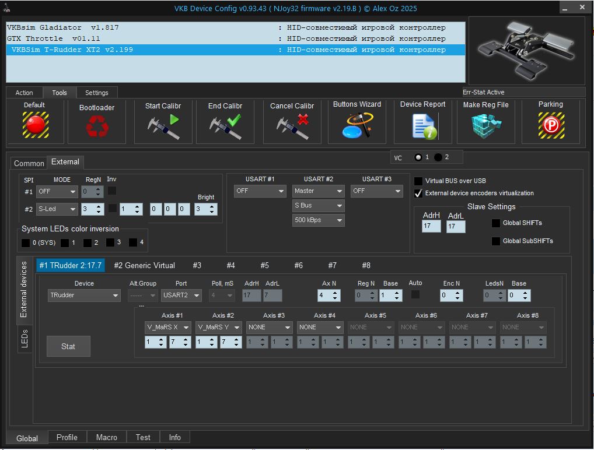Viewport: 594px width, 450px height.
Task: Open the 500 kBps speed dropdown
Action: (318, 220)
